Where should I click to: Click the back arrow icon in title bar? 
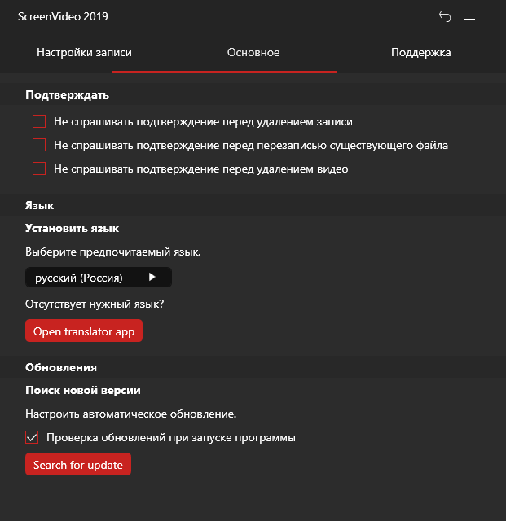(444, 16)
